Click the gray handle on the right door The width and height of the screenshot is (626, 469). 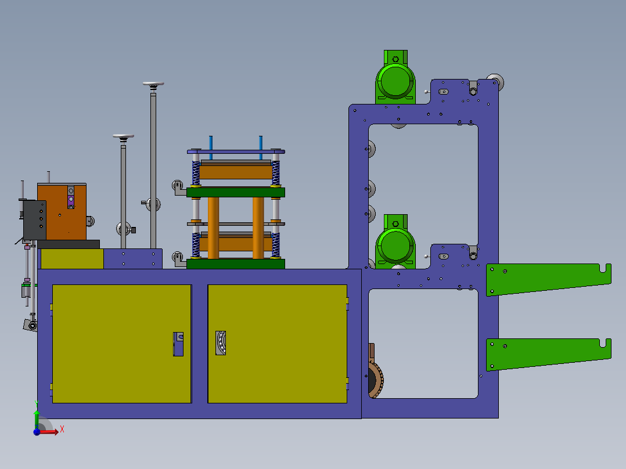tap(221, 343)
